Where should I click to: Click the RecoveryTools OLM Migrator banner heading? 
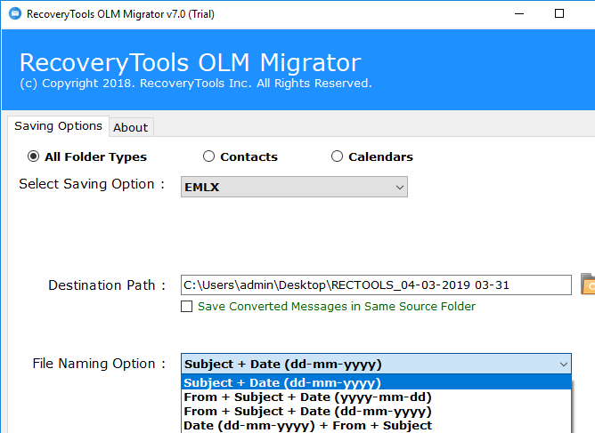click(190, 62)
